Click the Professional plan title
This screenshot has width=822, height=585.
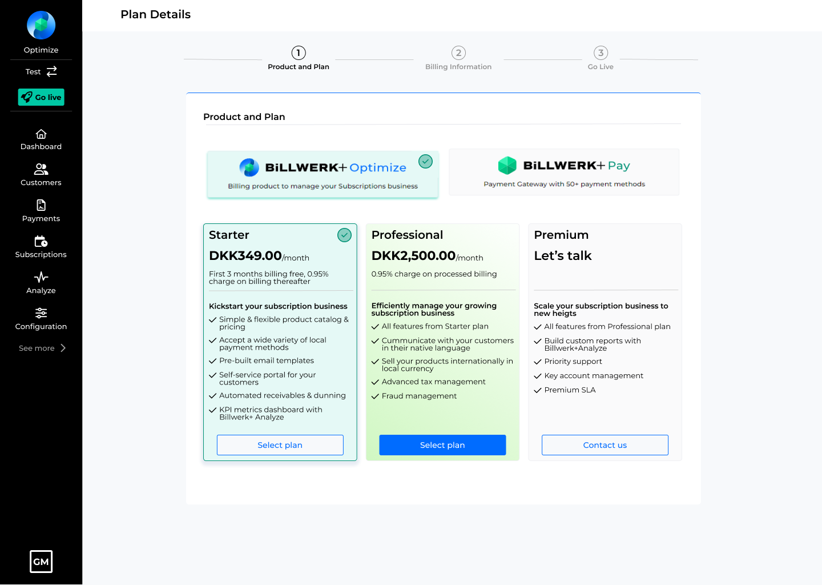click(407, 235)
